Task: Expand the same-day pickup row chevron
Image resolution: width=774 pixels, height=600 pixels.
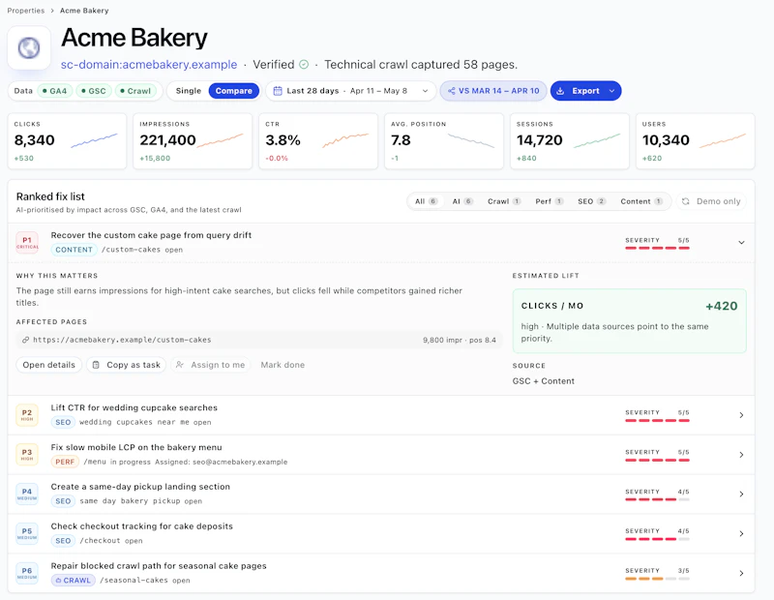Action: pos(741,494)
